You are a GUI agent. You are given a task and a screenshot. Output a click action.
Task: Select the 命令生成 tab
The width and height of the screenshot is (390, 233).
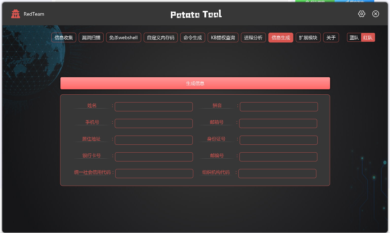(x=193, y=38)
